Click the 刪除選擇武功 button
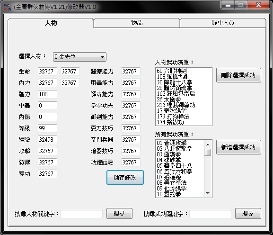The height and width of the screenshot is (235, 273). pos(238,75)
